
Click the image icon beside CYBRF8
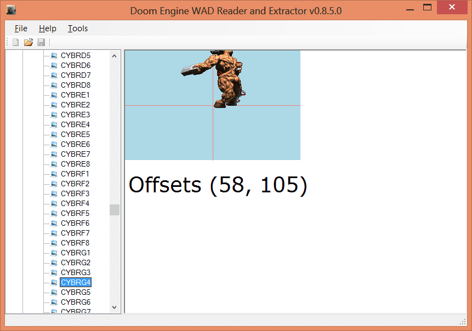pyautogui.click(x=54, y=243)
